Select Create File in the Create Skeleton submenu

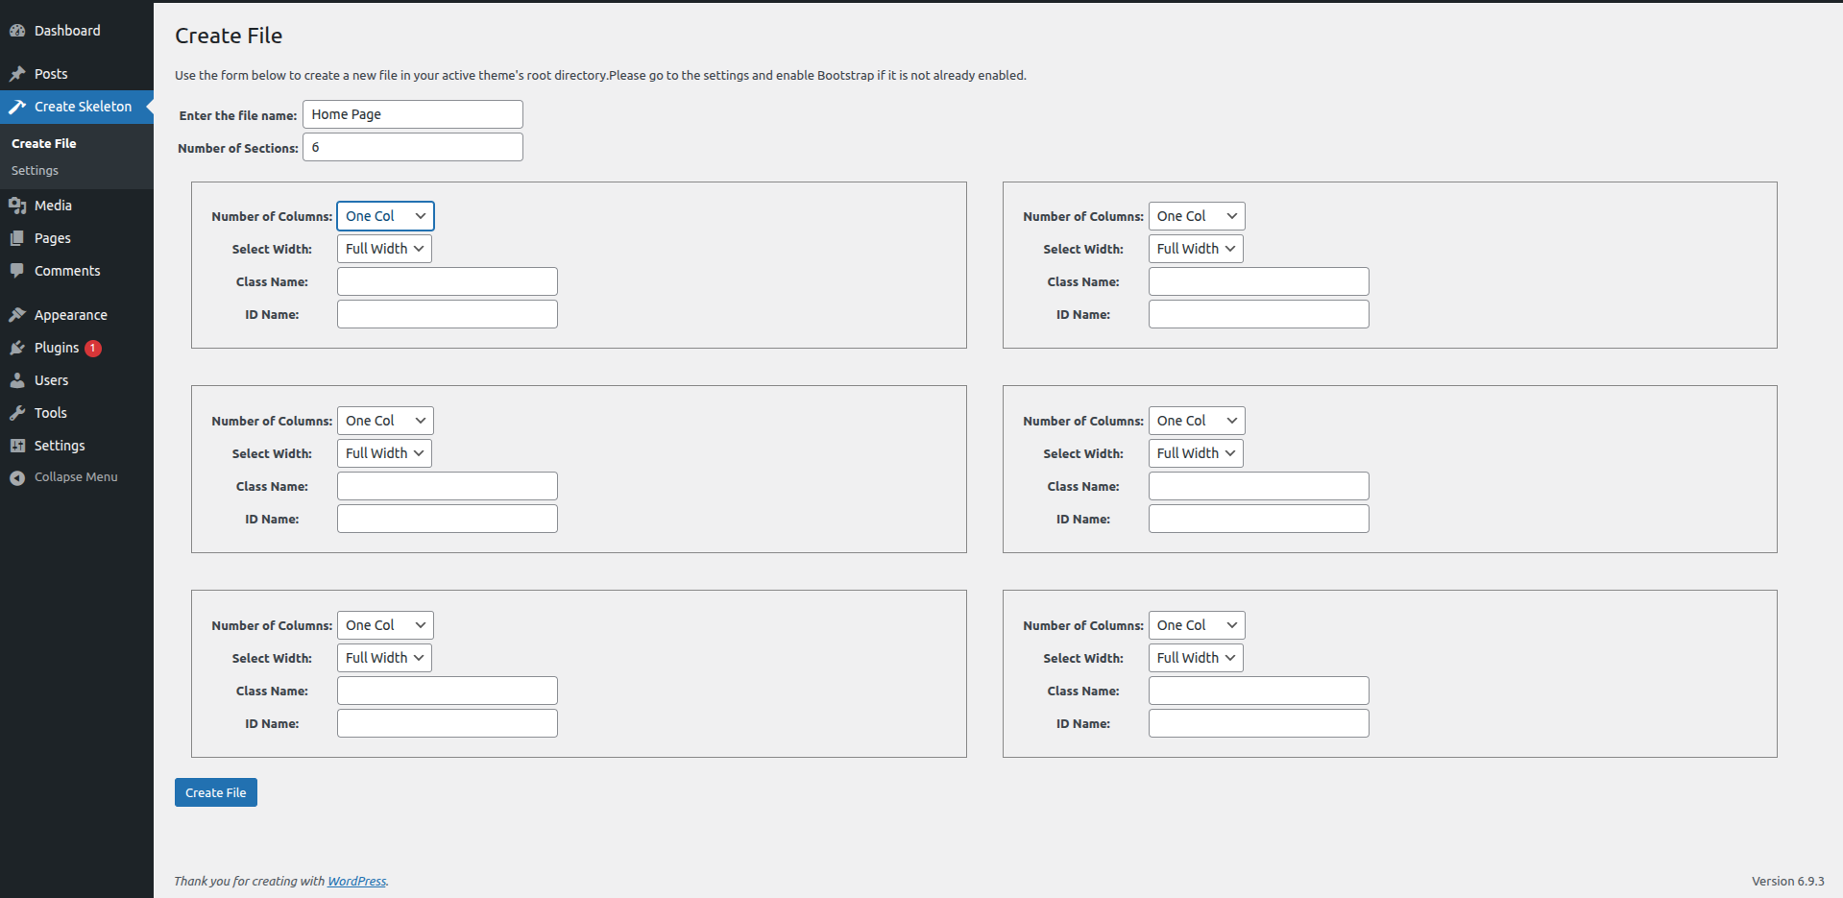43,143
